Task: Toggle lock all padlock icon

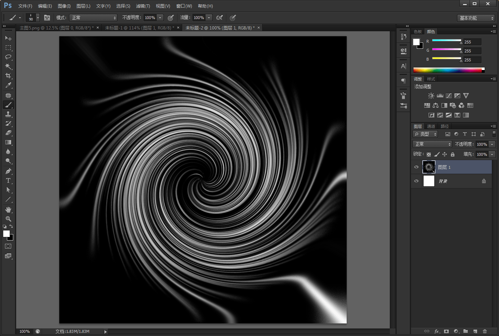Action: pos(453,154)
